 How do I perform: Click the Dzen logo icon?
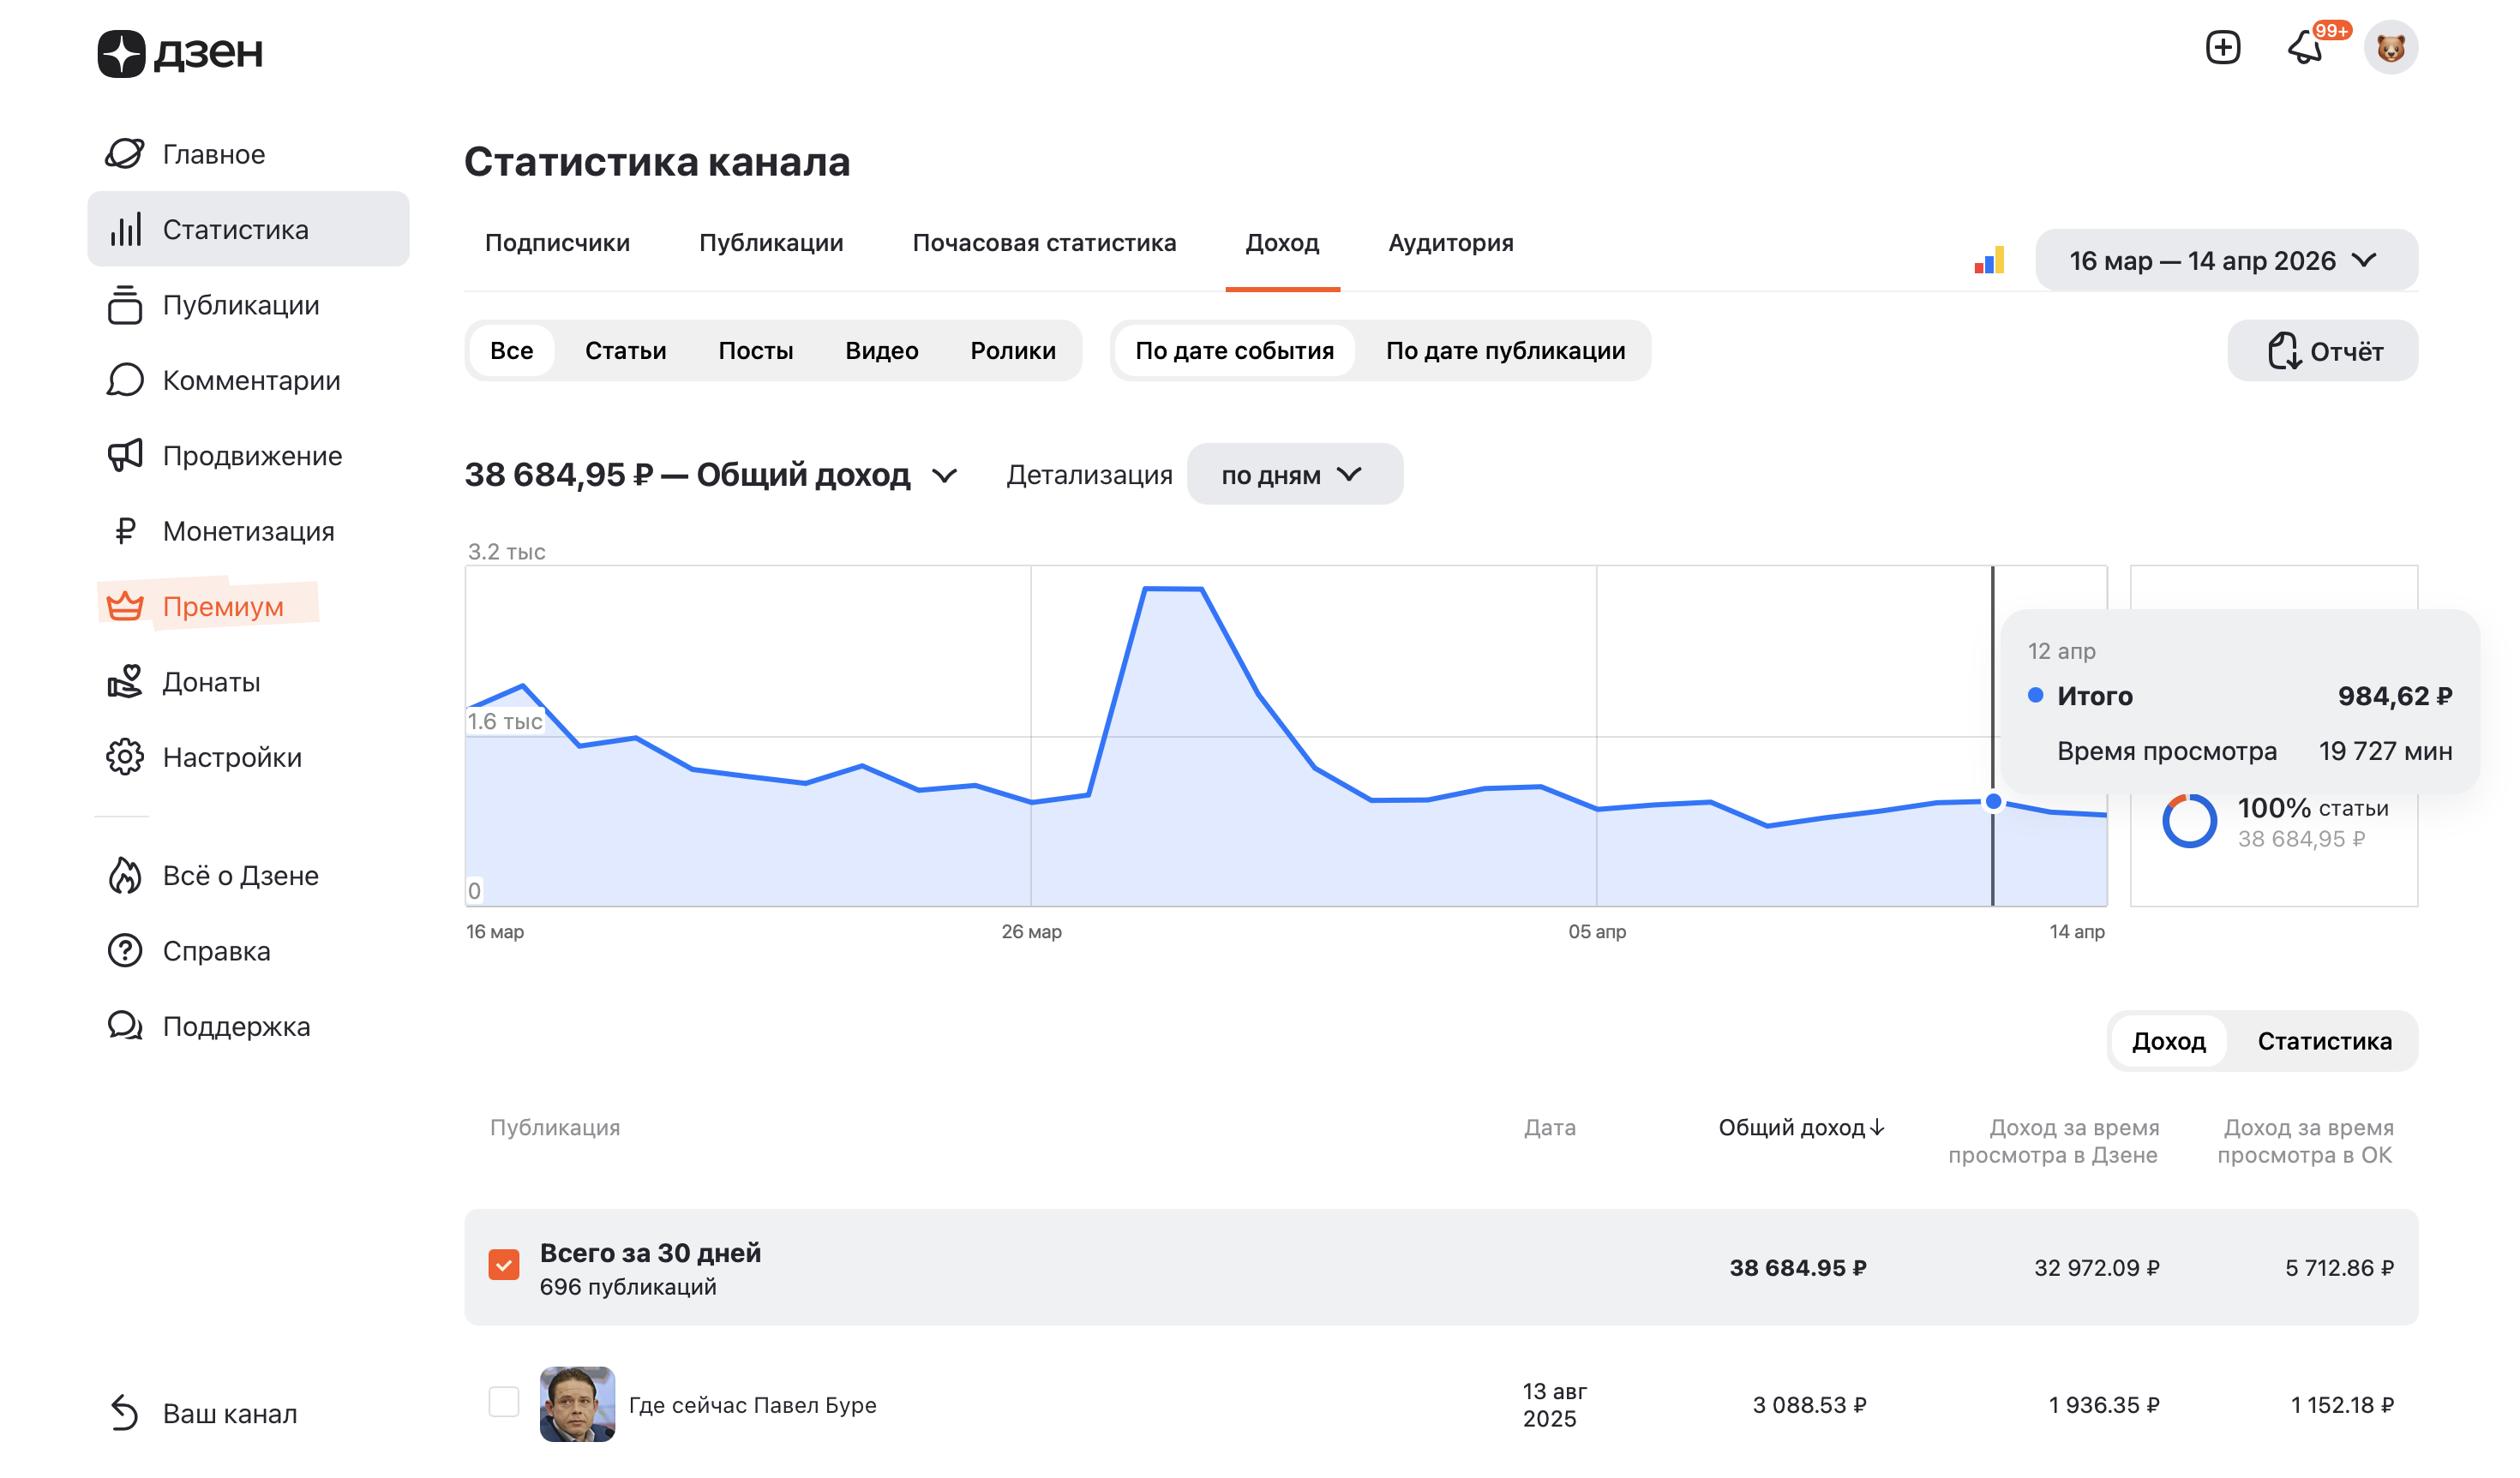122,53
